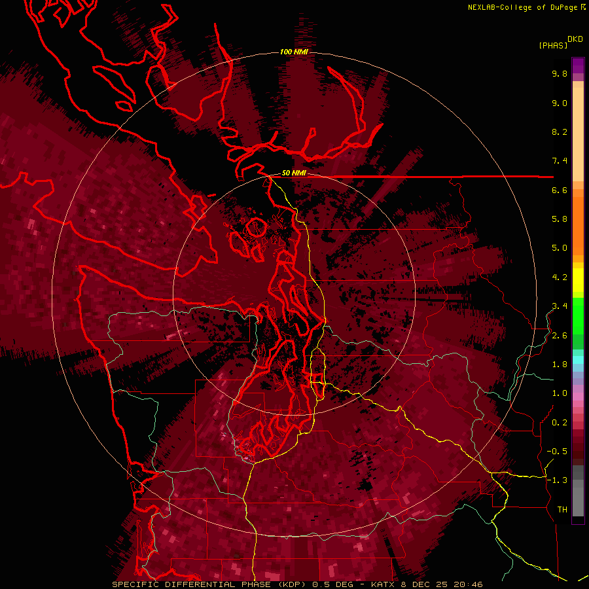The image size is (589, 589).
Task: Click the 1.8 scale value
Action: click(x=560, y=365)
